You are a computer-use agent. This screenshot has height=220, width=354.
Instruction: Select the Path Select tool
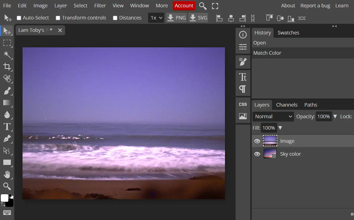click(x=7, y=151)
